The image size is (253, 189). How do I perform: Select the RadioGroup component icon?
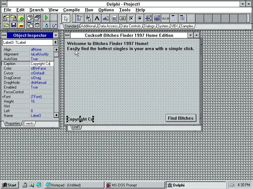tap(182, 18)
